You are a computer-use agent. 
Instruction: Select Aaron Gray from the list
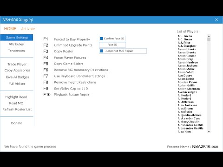point(185,59)
